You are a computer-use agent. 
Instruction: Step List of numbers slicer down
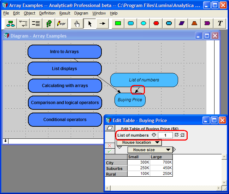pyautogui.click(x=154, y=135)
